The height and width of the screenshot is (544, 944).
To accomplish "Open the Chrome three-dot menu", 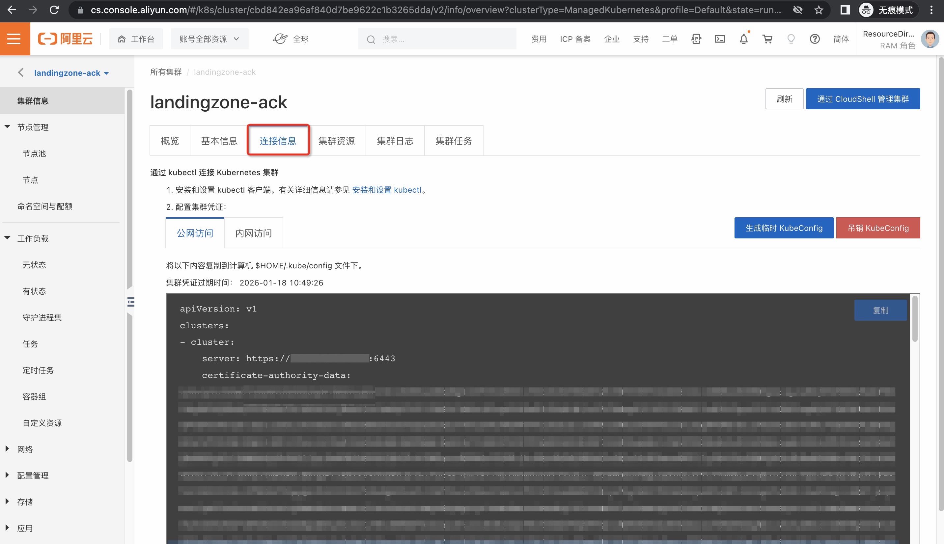I will point(931,10).
